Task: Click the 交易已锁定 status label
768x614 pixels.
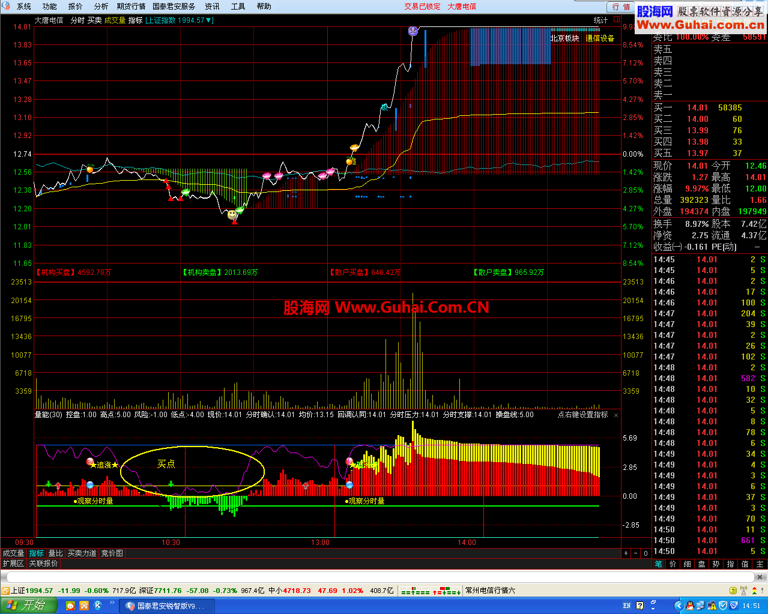Action: coord(422,7)
